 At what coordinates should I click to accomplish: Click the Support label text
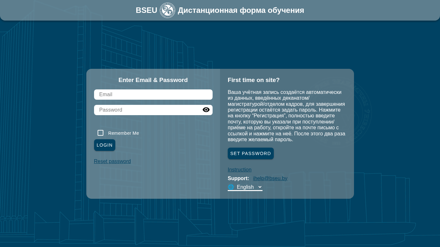click(238, 178)
